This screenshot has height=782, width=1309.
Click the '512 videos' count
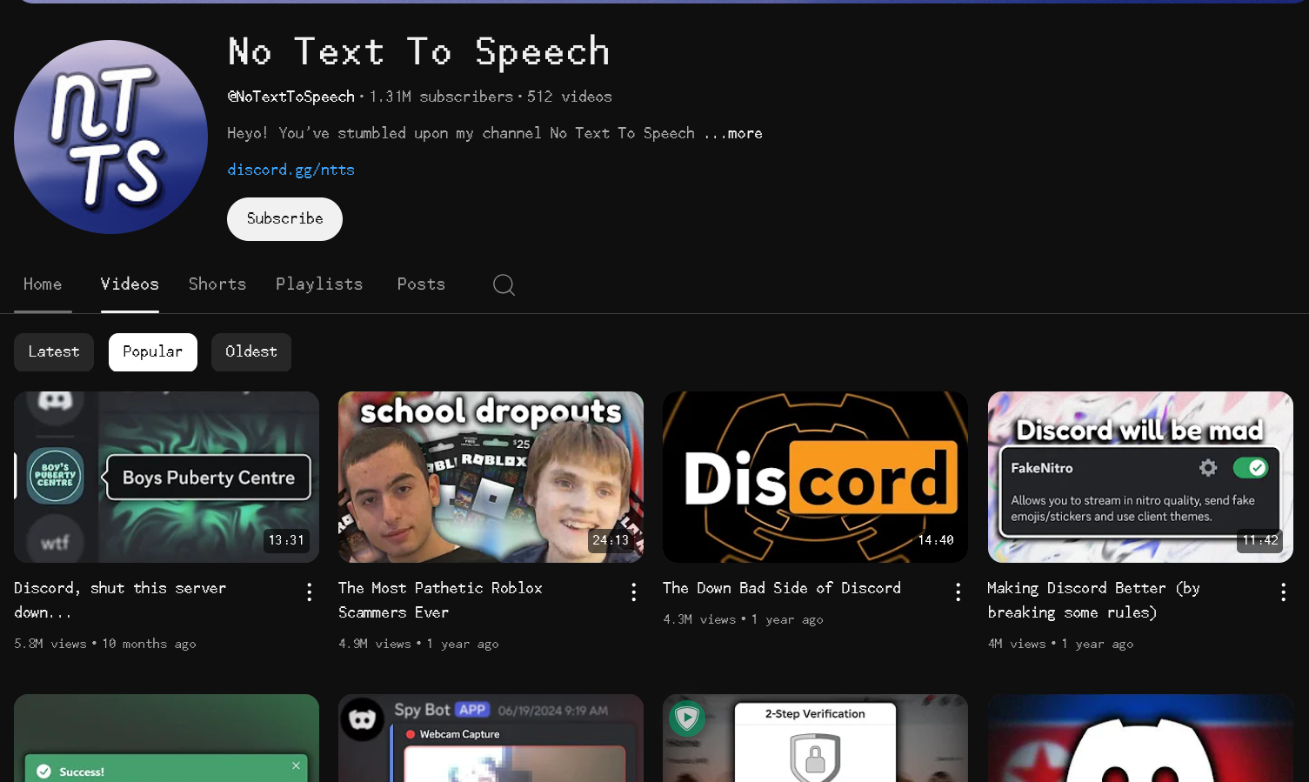pos(570,97)
